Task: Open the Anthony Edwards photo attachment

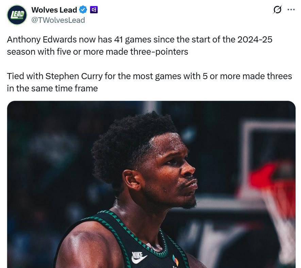Action: pyautogui.click(x=151, y=184)
